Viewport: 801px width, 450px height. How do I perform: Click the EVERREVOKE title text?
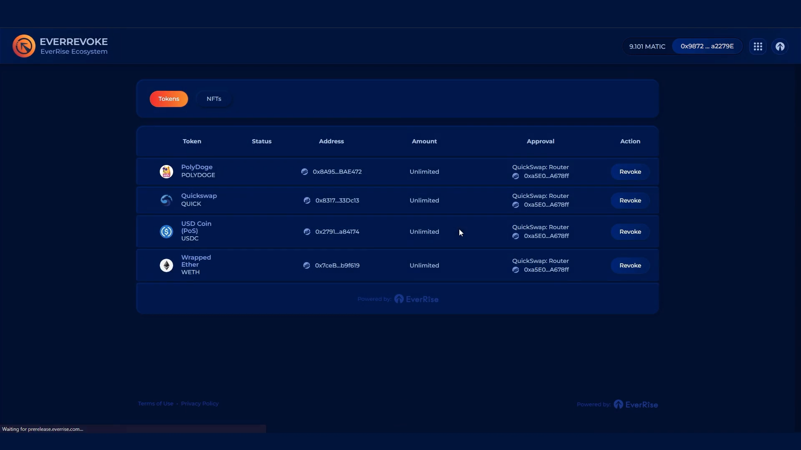coord(73,42)
